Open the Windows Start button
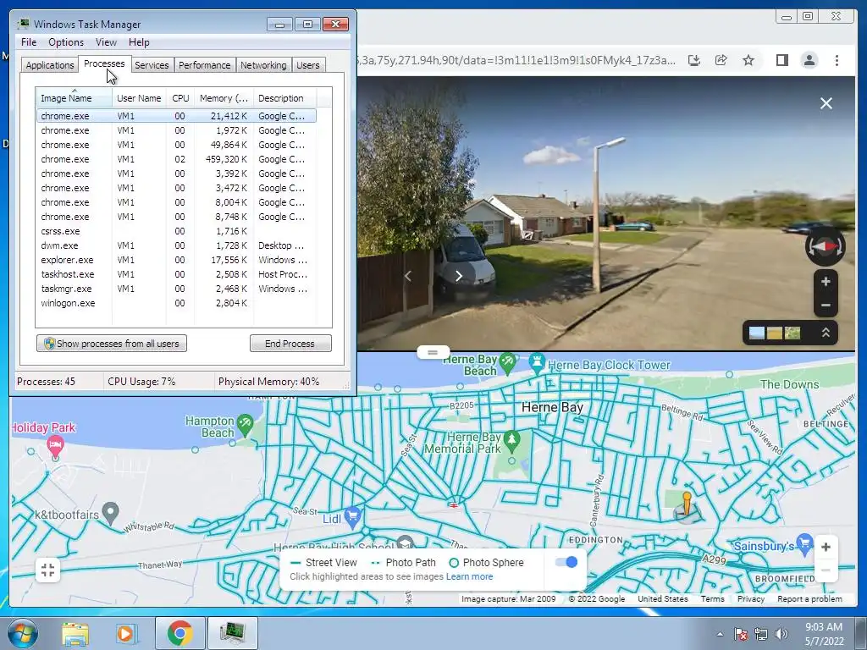Screen dimensions: 867x650 (x=23, y=633)
